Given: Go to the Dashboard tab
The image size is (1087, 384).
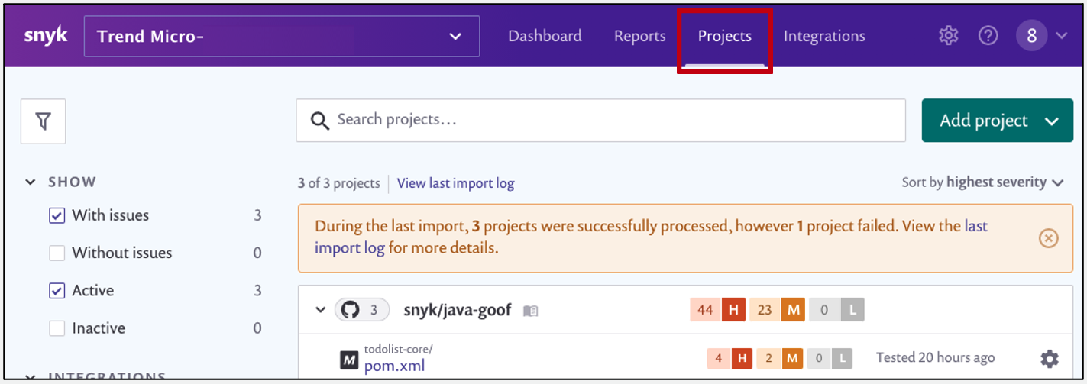Looking at the screenshot, I should point(545,36).
